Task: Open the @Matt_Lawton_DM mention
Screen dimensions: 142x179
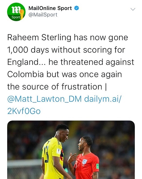Action: (x=44, y=99)
